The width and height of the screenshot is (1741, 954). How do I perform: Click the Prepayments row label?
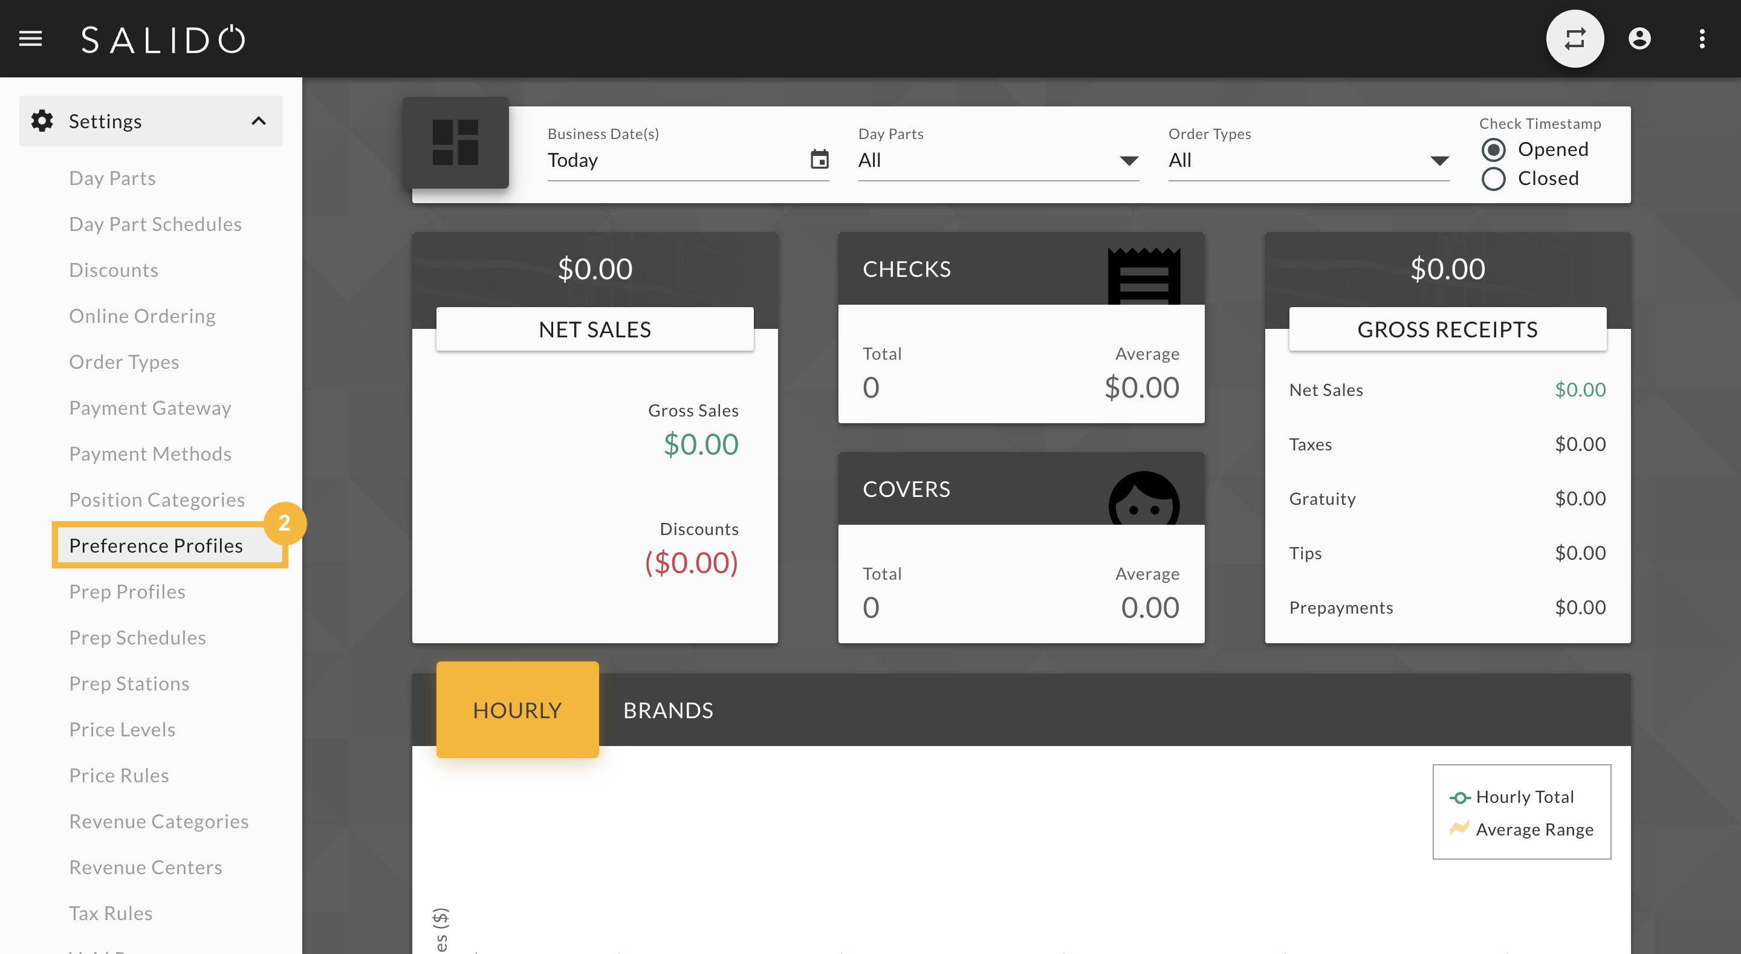click(1341, 608)
